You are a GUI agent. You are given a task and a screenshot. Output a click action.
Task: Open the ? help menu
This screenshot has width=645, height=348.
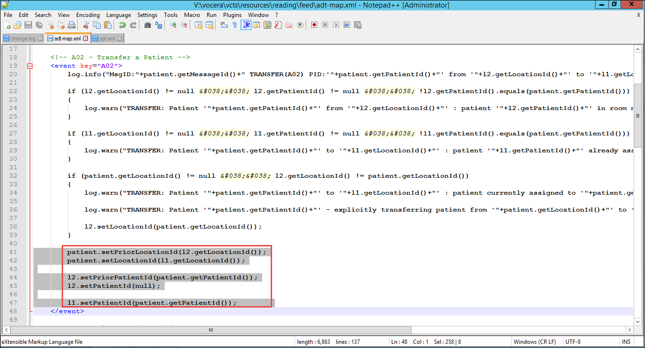(x=277, y=15)
